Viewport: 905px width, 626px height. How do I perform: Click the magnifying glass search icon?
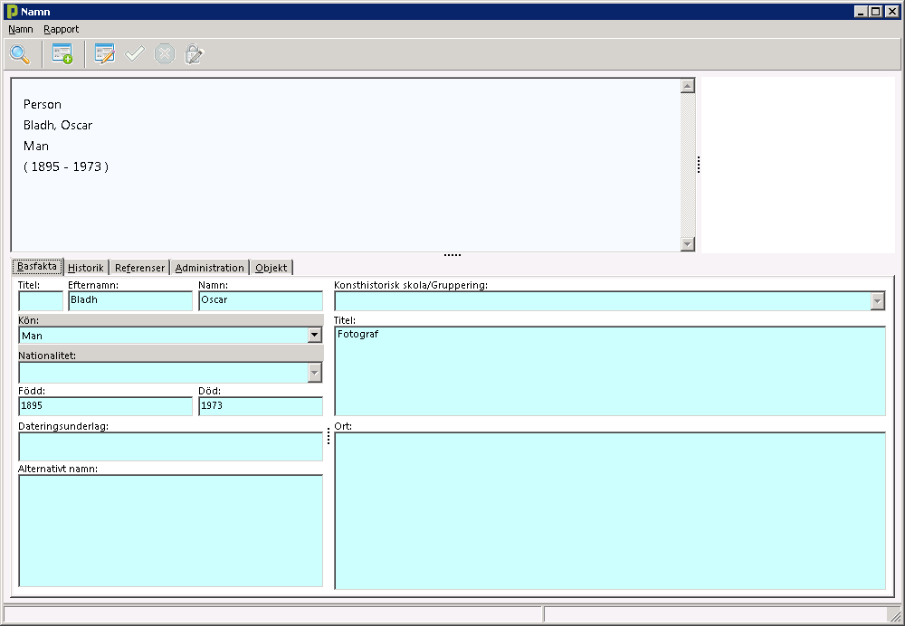(x=20, y=54)
